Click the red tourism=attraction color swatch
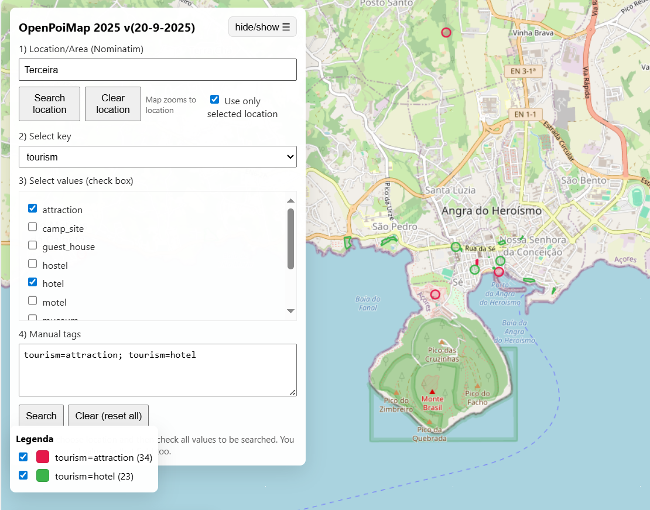 43,457
